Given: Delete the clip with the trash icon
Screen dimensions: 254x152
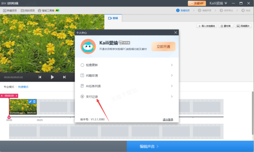Looking at the screenshot, I should 34,102.
